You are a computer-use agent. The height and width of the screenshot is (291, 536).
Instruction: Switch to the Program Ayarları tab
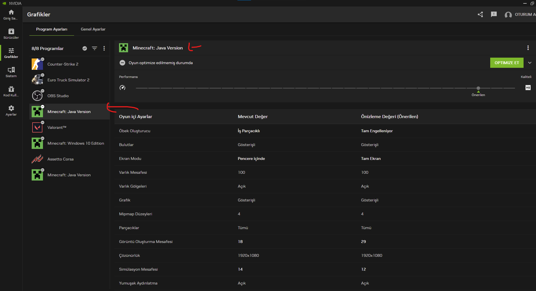pos(52,29)
